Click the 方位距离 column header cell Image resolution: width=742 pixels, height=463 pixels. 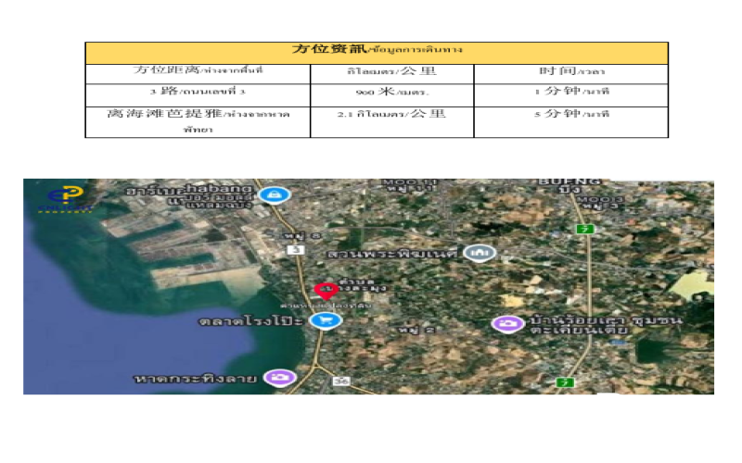tap(198, 72)
